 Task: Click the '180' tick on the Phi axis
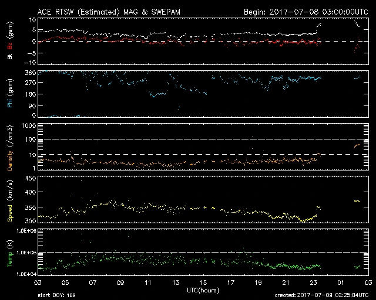[31, 94]
